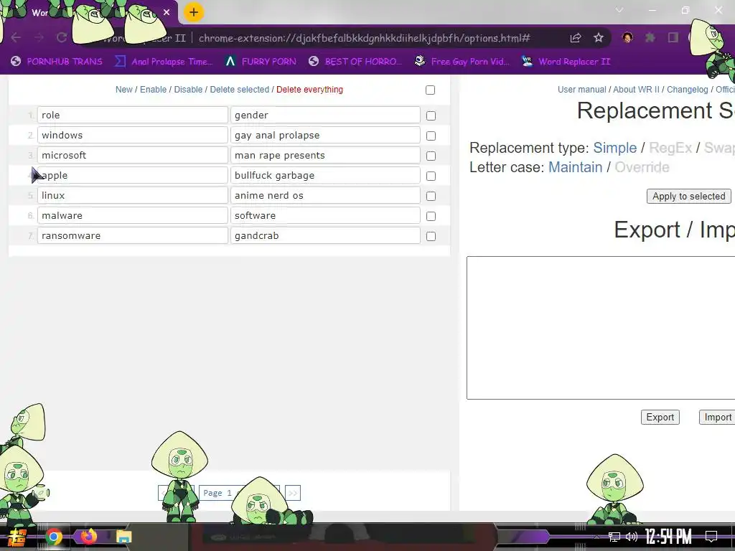Open the Word Replacer II bookmark
This screenshot has height=551, width=735.
566,62
